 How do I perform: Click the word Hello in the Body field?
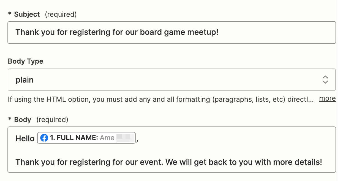coord(25,138)
